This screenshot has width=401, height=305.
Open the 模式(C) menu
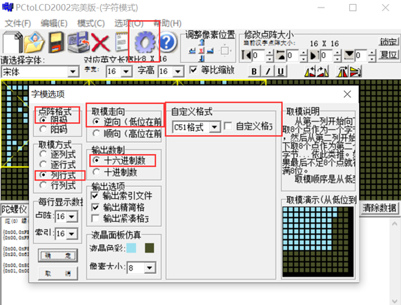pyautogui.click(x=91, y=23)
